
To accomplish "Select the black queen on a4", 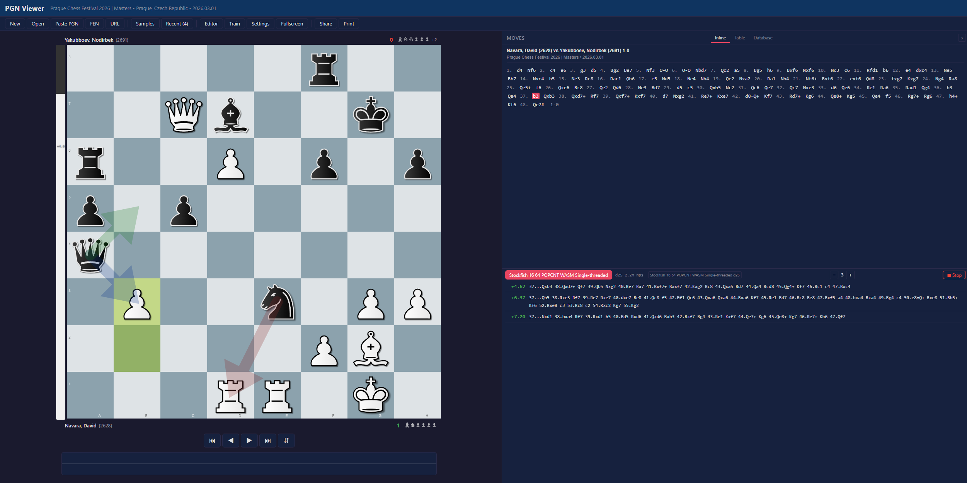I will click(90, 255).
